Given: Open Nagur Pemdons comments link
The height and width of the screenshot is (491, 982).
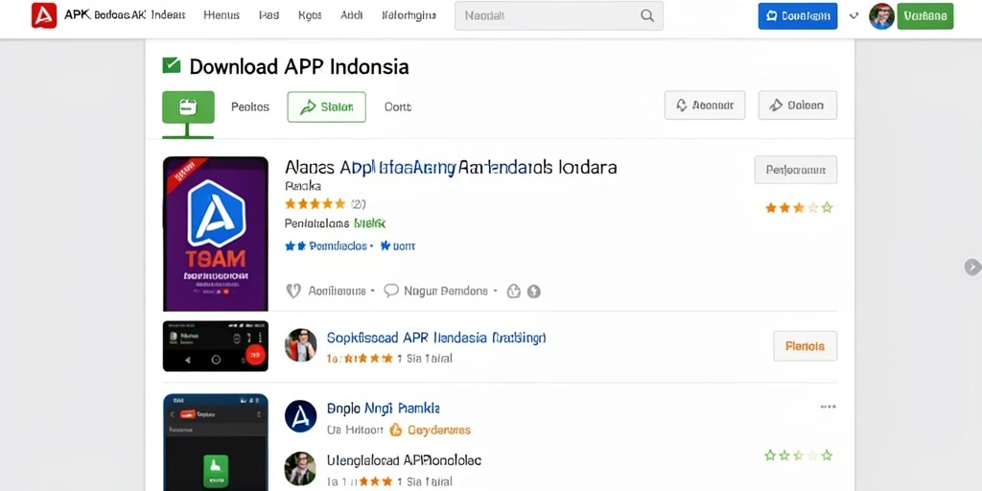Looking at the screenshot, I should coord(445,291).
